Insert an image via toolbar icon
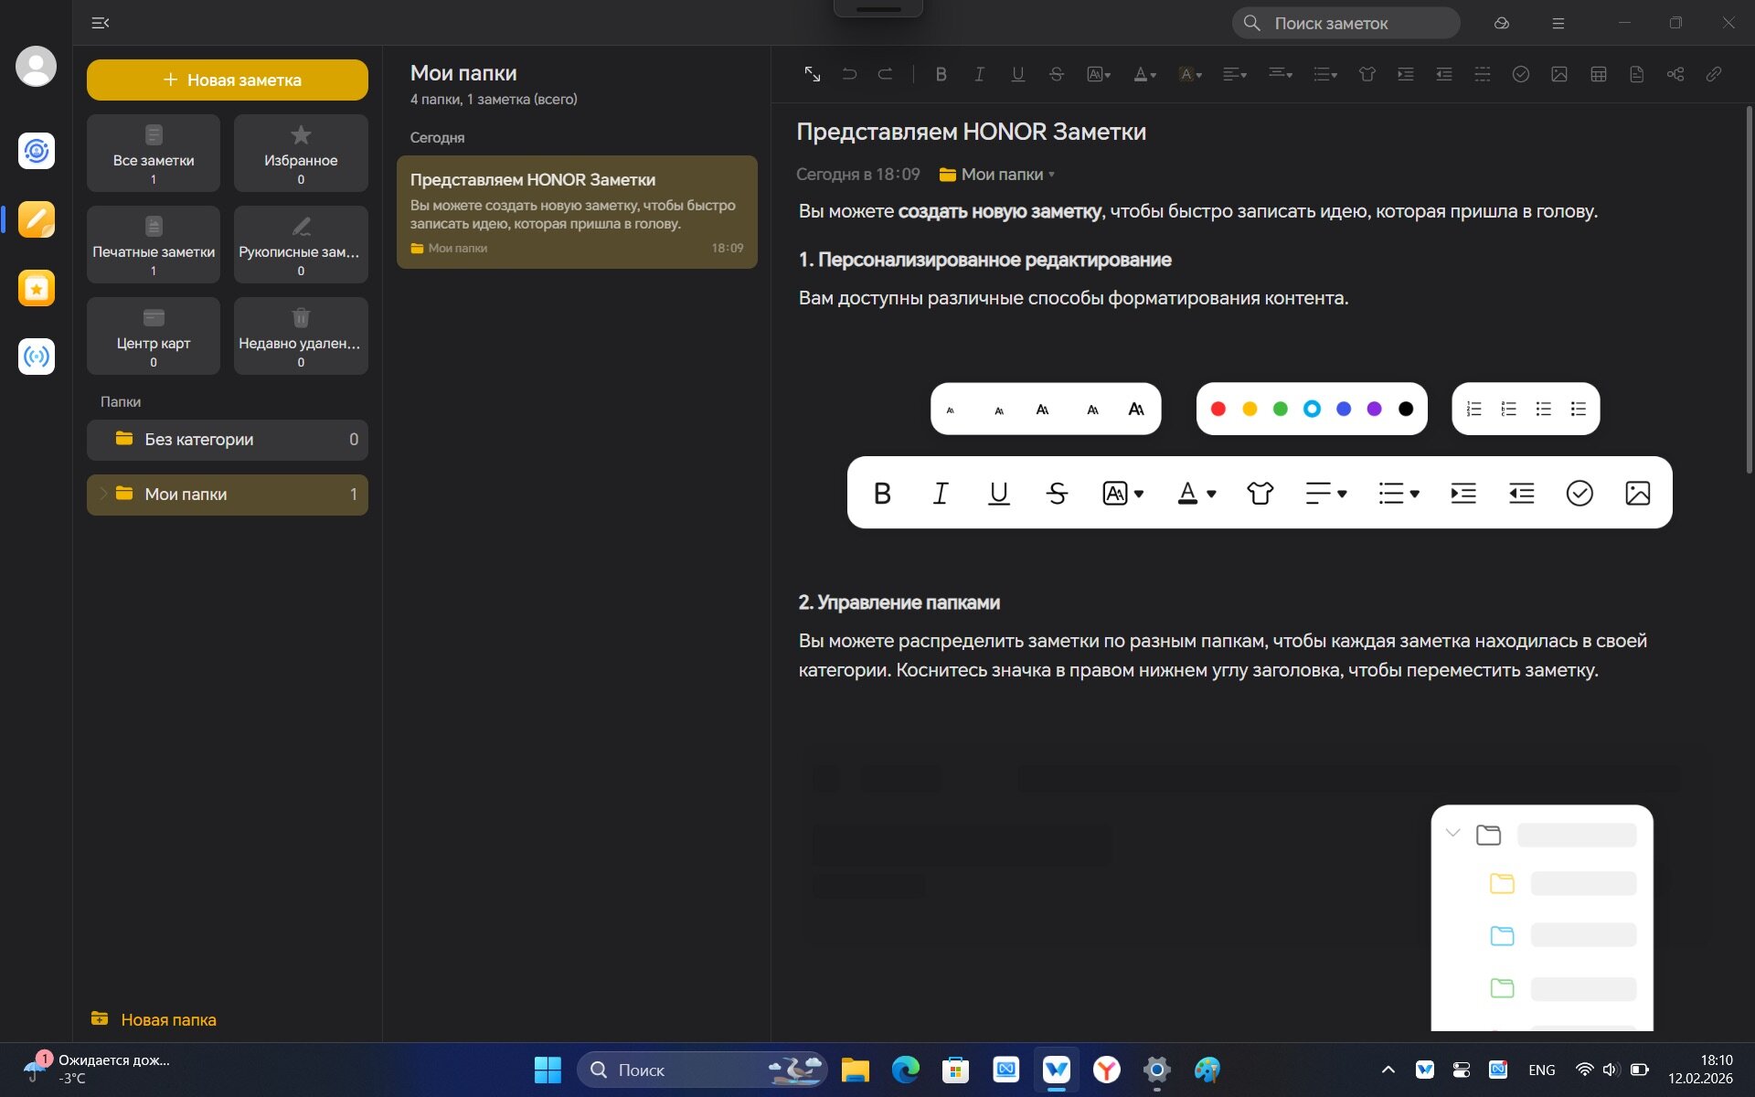 pos(1559,74)
